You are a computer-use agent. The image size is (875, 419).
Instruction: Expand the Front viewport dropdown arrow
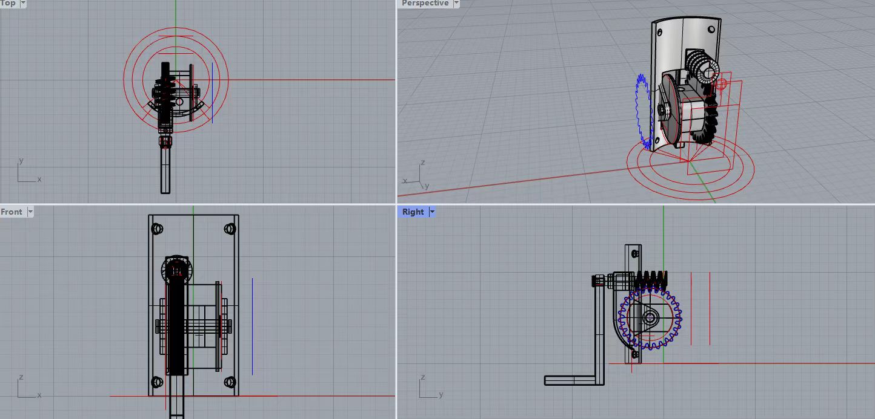30,212
